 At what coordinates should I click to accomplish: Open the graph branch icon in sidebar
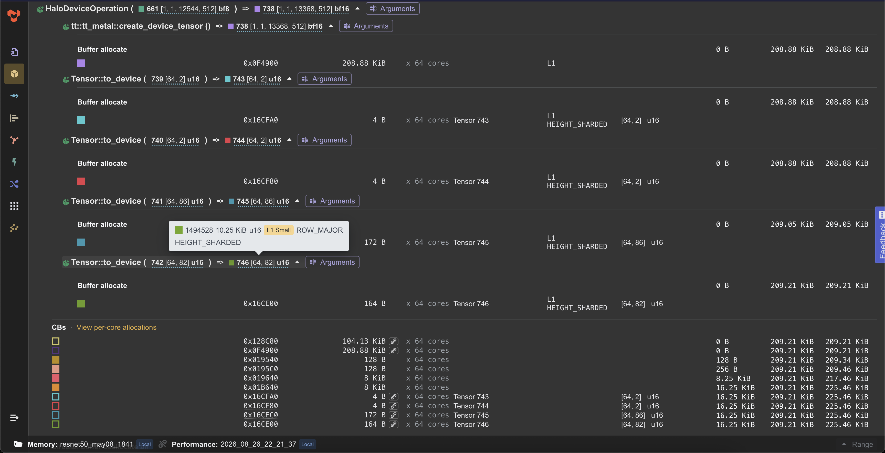14,140
